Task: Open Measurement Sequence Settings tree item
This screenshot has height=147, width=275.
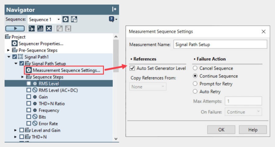Action: point(66,70)
